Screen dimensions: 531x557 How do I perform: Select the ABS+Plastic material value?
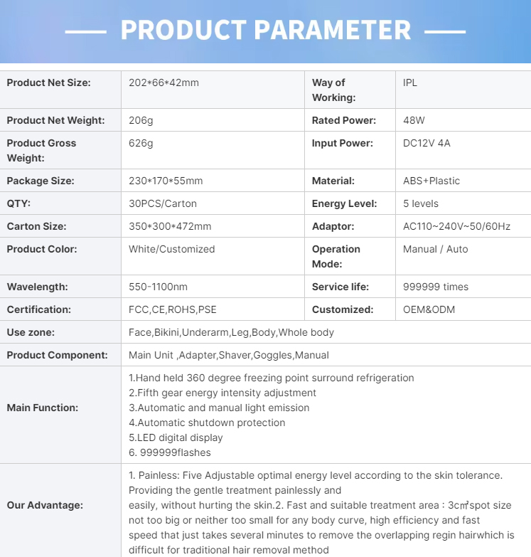click(x=431, y=181)
